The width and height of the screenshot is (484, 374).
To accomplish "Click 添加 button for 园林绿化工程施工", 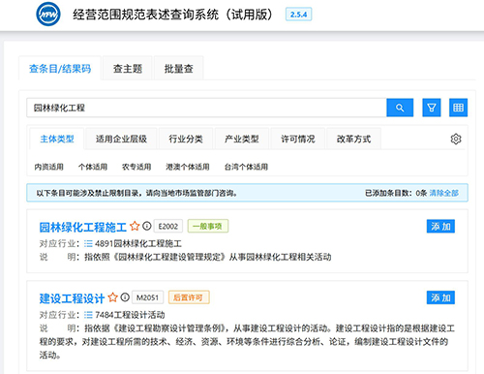I will tap(440, 227).
